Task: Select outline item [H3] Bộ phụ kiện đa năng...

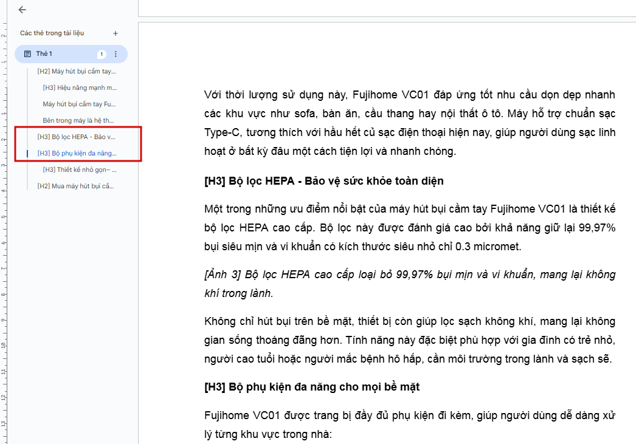Action: (77, 153)
